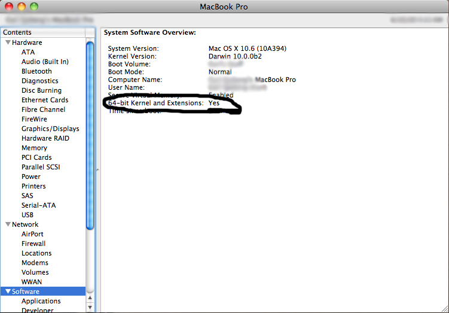Open Firewall network entry
449x313 pixels.
33,244
